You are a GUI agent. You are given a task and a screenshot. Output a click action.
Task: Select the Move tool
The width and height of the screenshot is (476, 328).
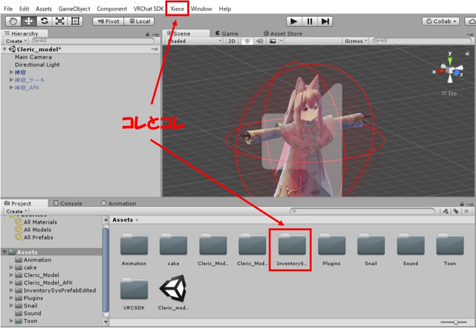pyautogui.click(x=29, y=21)
